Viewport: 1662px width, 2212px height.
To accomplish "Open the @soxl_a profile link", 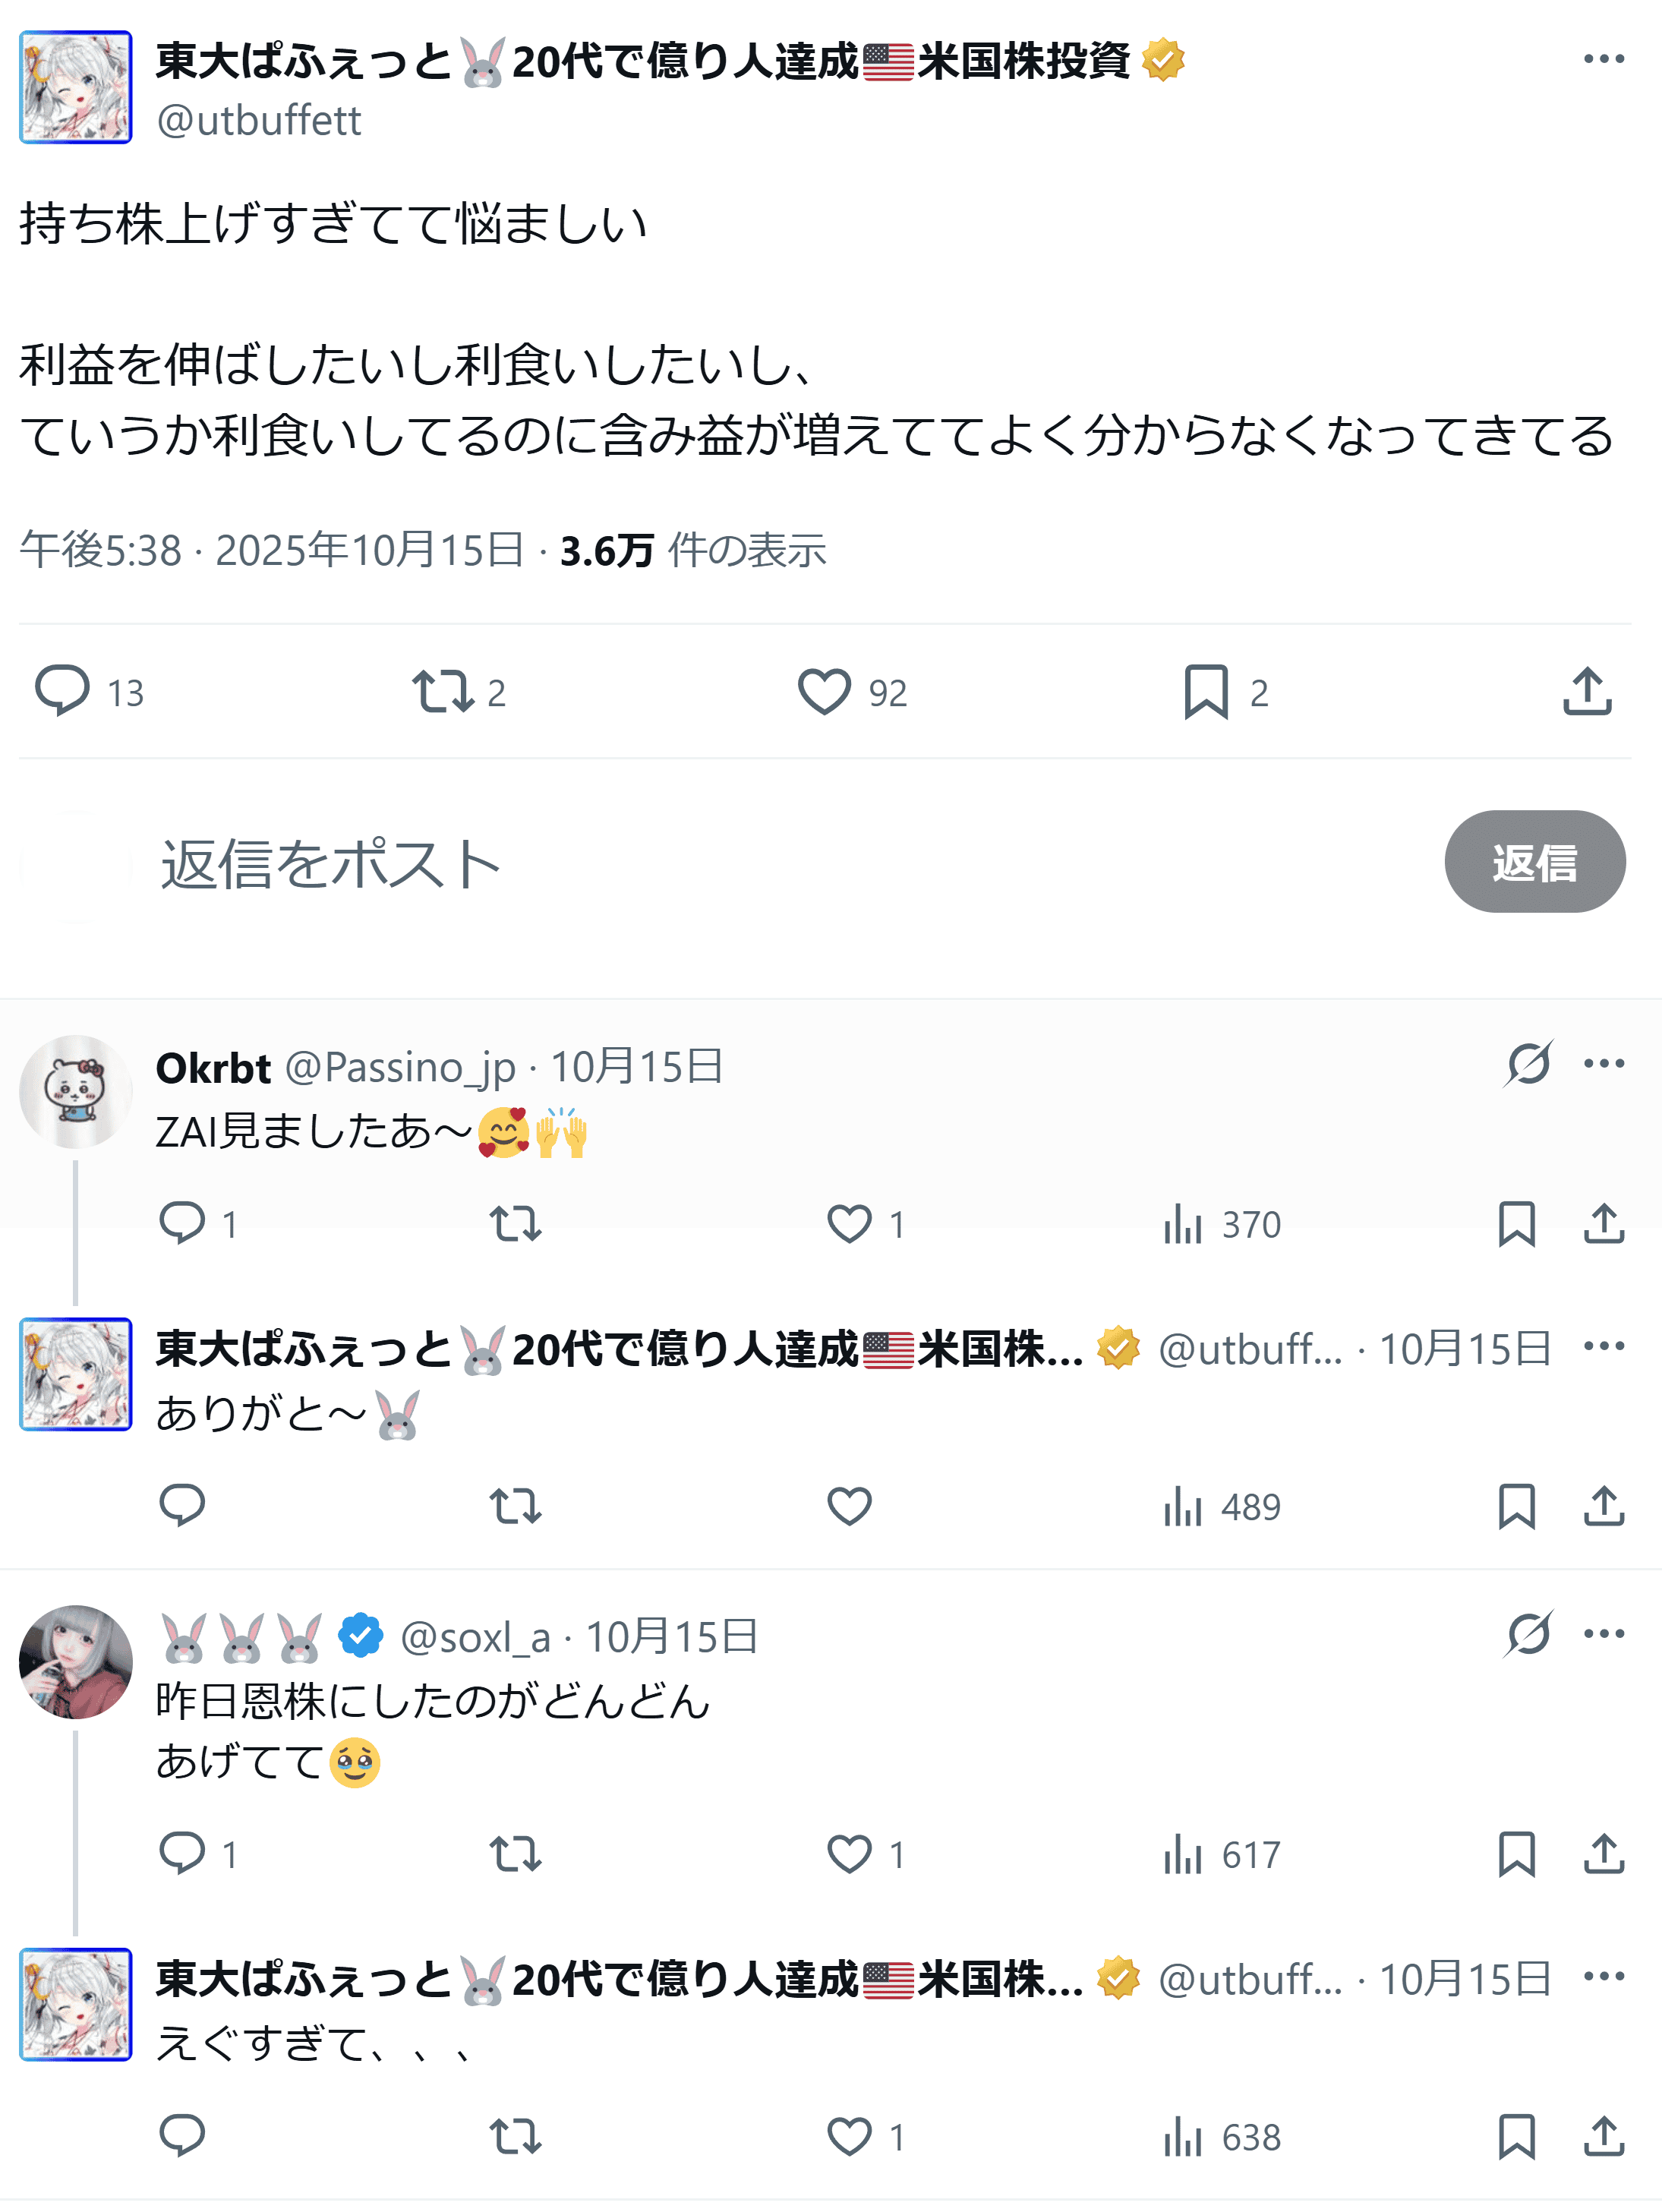I will (475, 1638).
